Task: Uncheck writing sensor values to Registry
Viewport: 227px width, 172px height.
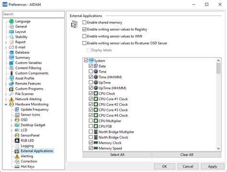Action: click(x=84, y=29)
